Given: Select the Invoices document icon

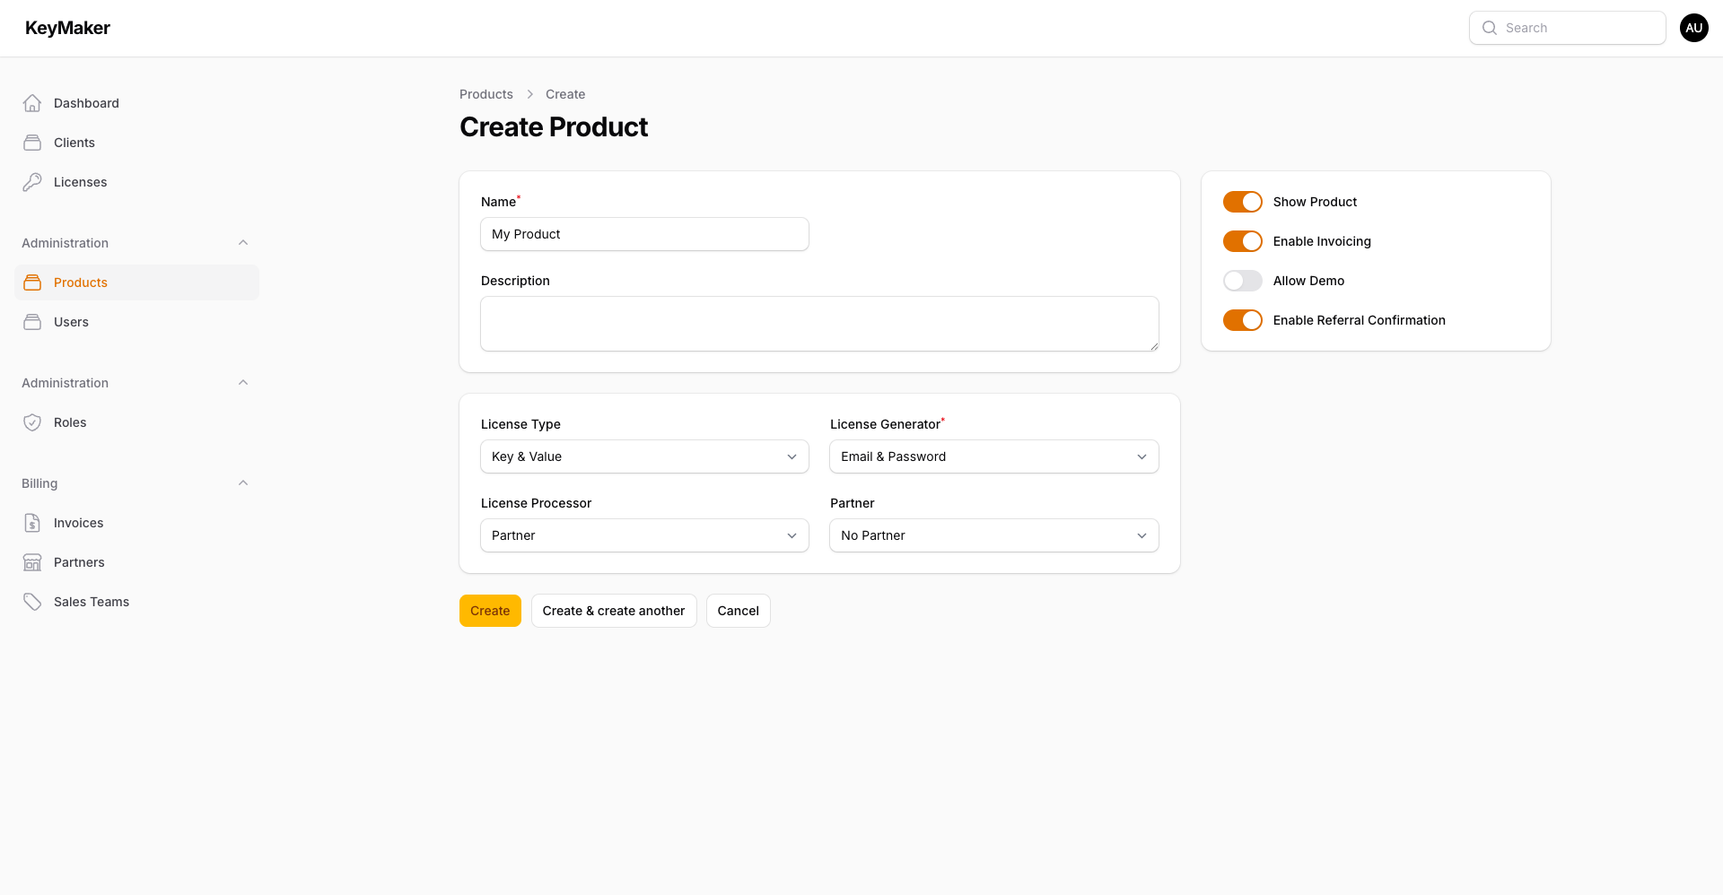Looking at the screenshot, I should click(32, 522).
